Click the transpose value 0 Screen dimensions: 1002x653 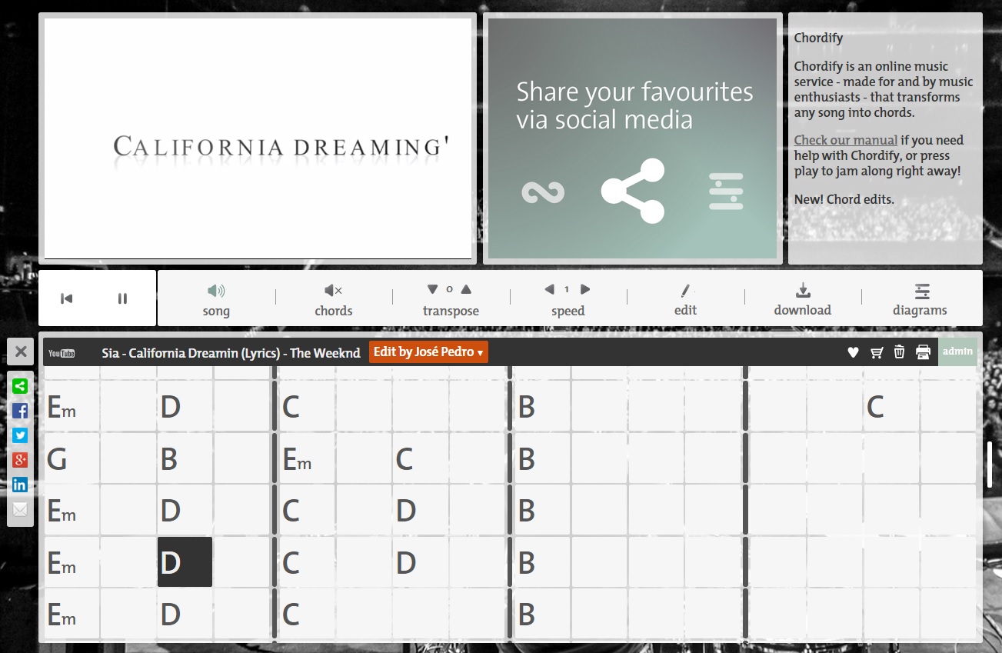coord(449,289)
